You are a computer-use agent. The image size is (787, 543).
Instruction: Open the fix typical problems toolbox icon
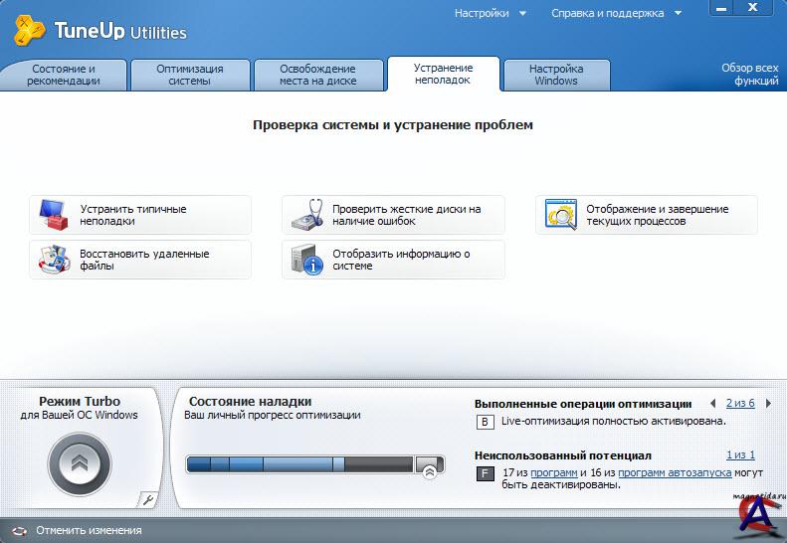point(53,215)
